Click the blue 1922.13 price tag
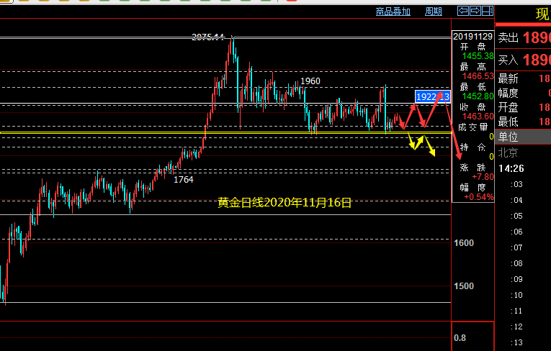This screenshot has height=351, width=551. [x=433, y=96]
